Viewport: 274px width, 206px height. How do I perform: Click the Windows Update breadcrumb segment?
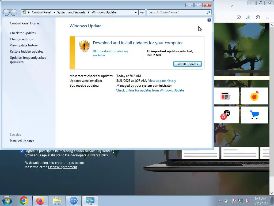[x=104, y=12]
